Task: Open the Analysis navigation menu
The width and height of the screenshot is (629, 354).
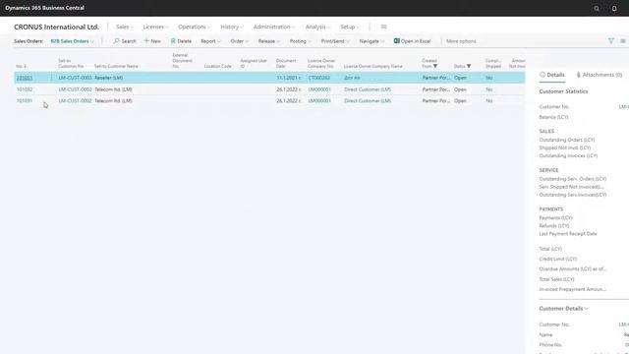Action: 317,27
